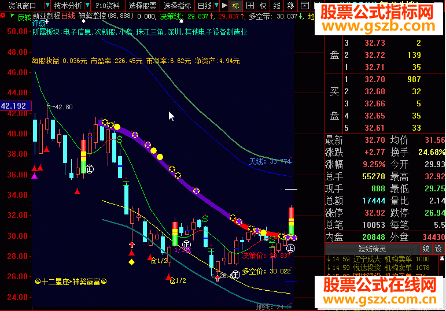Image resolution: width=446 pixels, height=311 pixels.
Task: Click the 每股收益 fundamentals line
Action: tap(135, 61)
